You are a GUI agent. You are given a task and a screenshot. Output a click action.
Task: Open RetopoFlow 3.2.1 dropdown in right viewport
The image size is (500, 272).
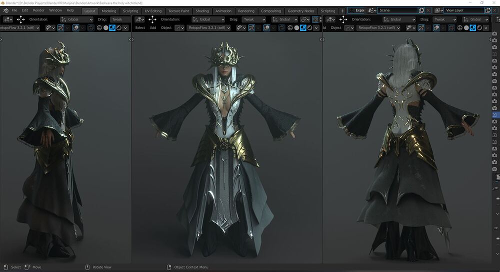pos(378,27)
